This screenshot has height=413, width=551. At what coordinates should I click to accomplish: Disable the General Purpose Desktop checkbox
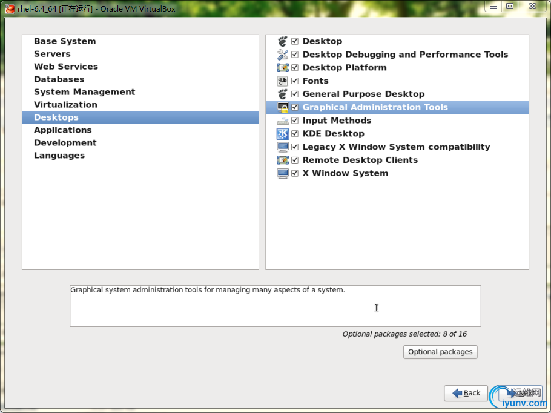coord(295,94)
